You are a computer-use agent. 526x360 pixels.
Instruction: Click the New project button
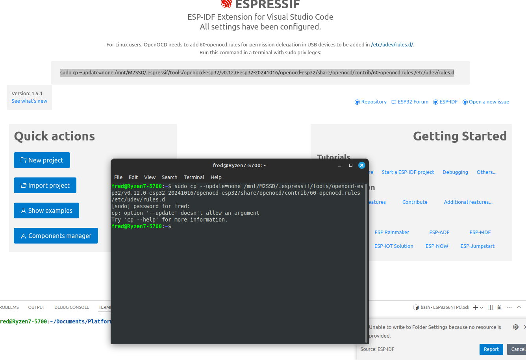tap(42, 160)
